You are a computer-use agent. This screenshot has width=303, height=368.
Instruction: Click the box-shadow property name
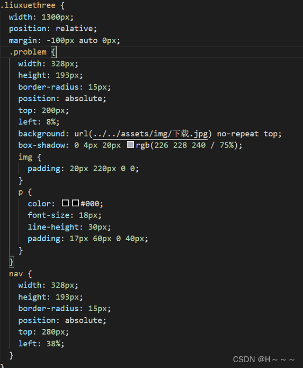click(x=42, y=145)
